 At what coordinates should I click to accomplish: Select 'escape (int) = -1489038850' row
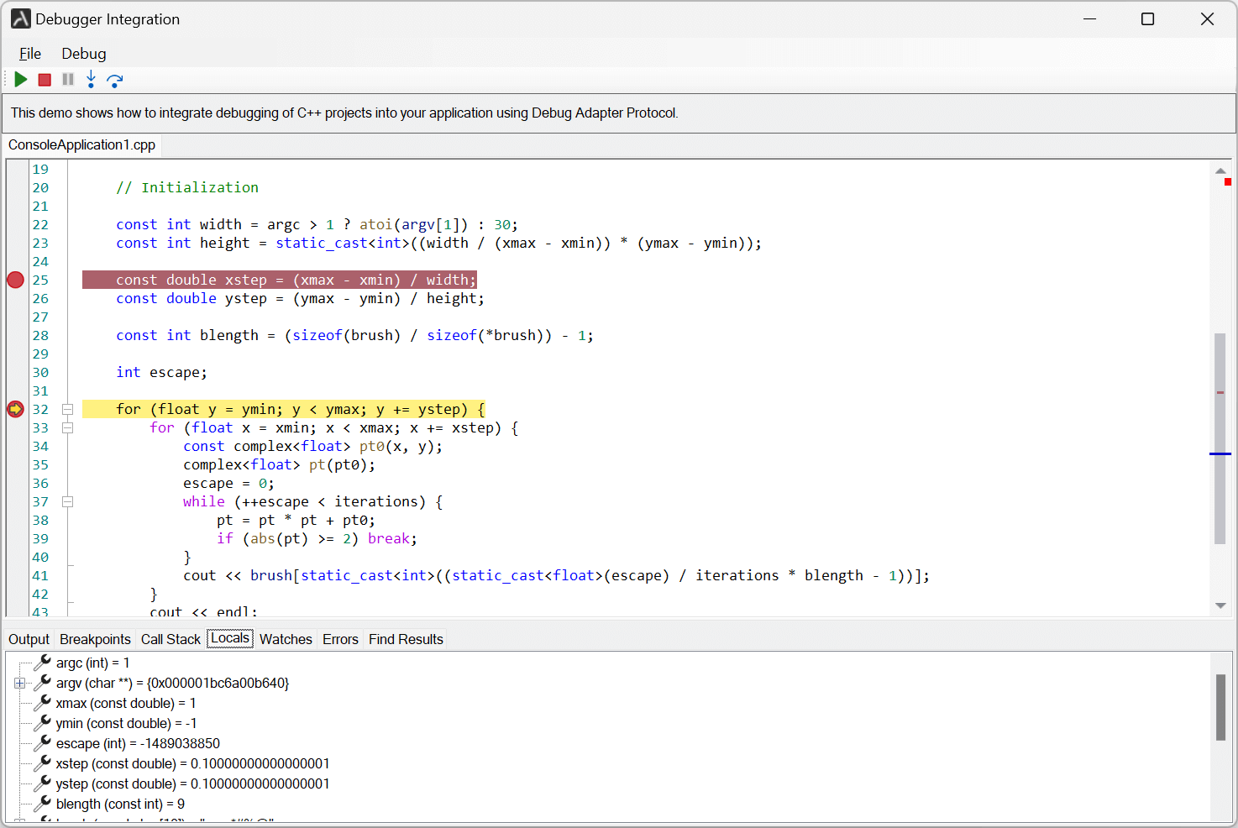(138, 744)
